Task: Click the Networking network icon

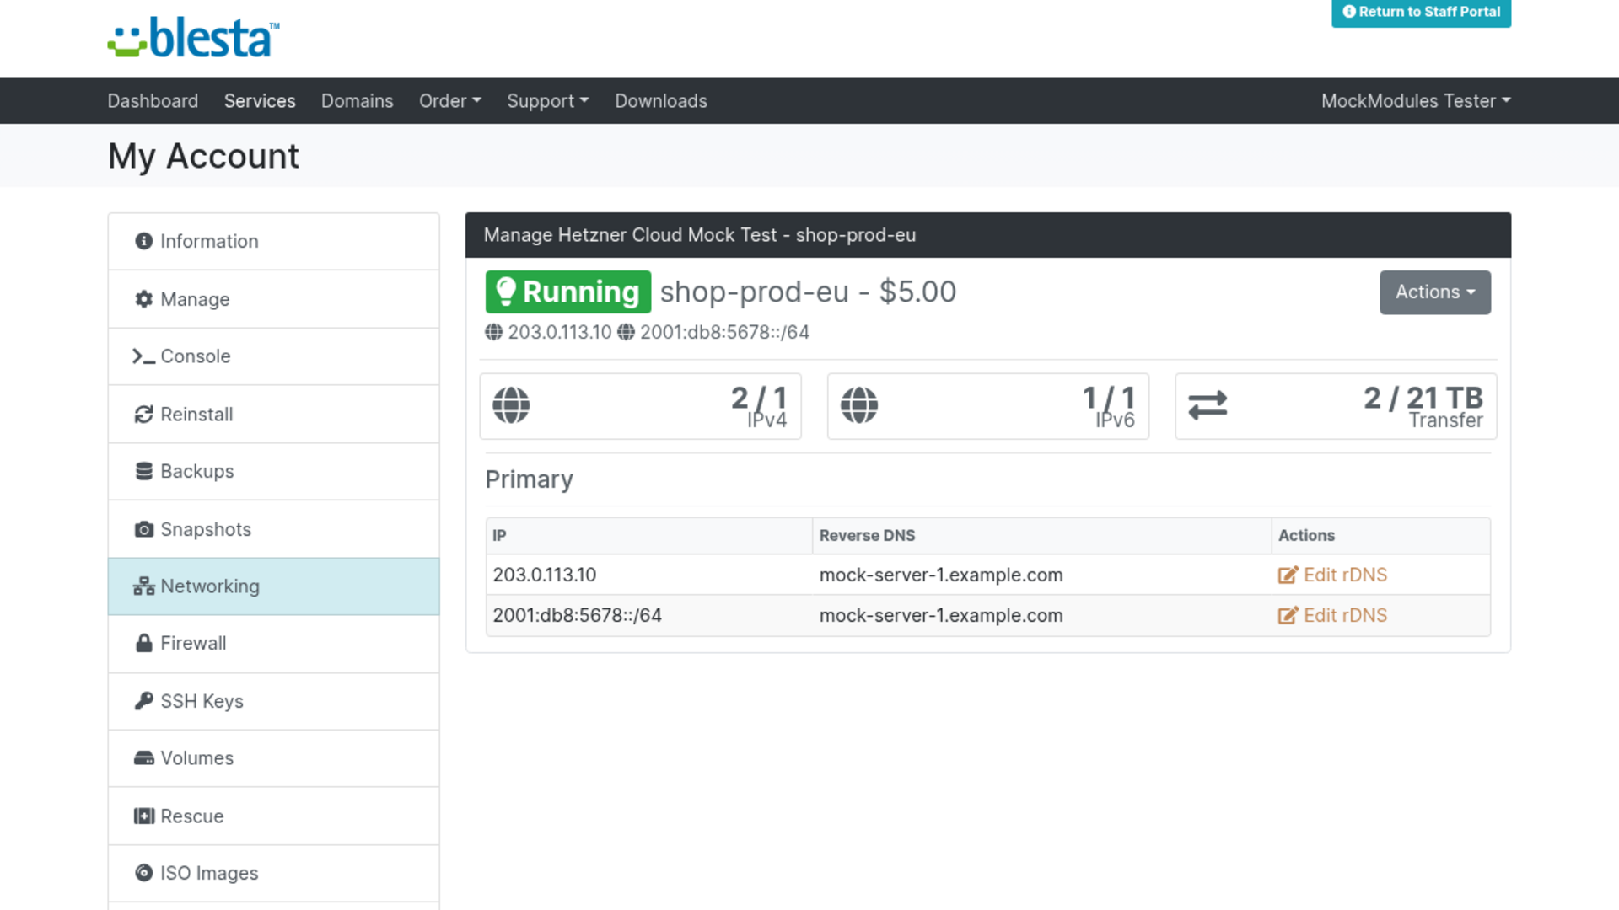Action: tap(144, 586)
